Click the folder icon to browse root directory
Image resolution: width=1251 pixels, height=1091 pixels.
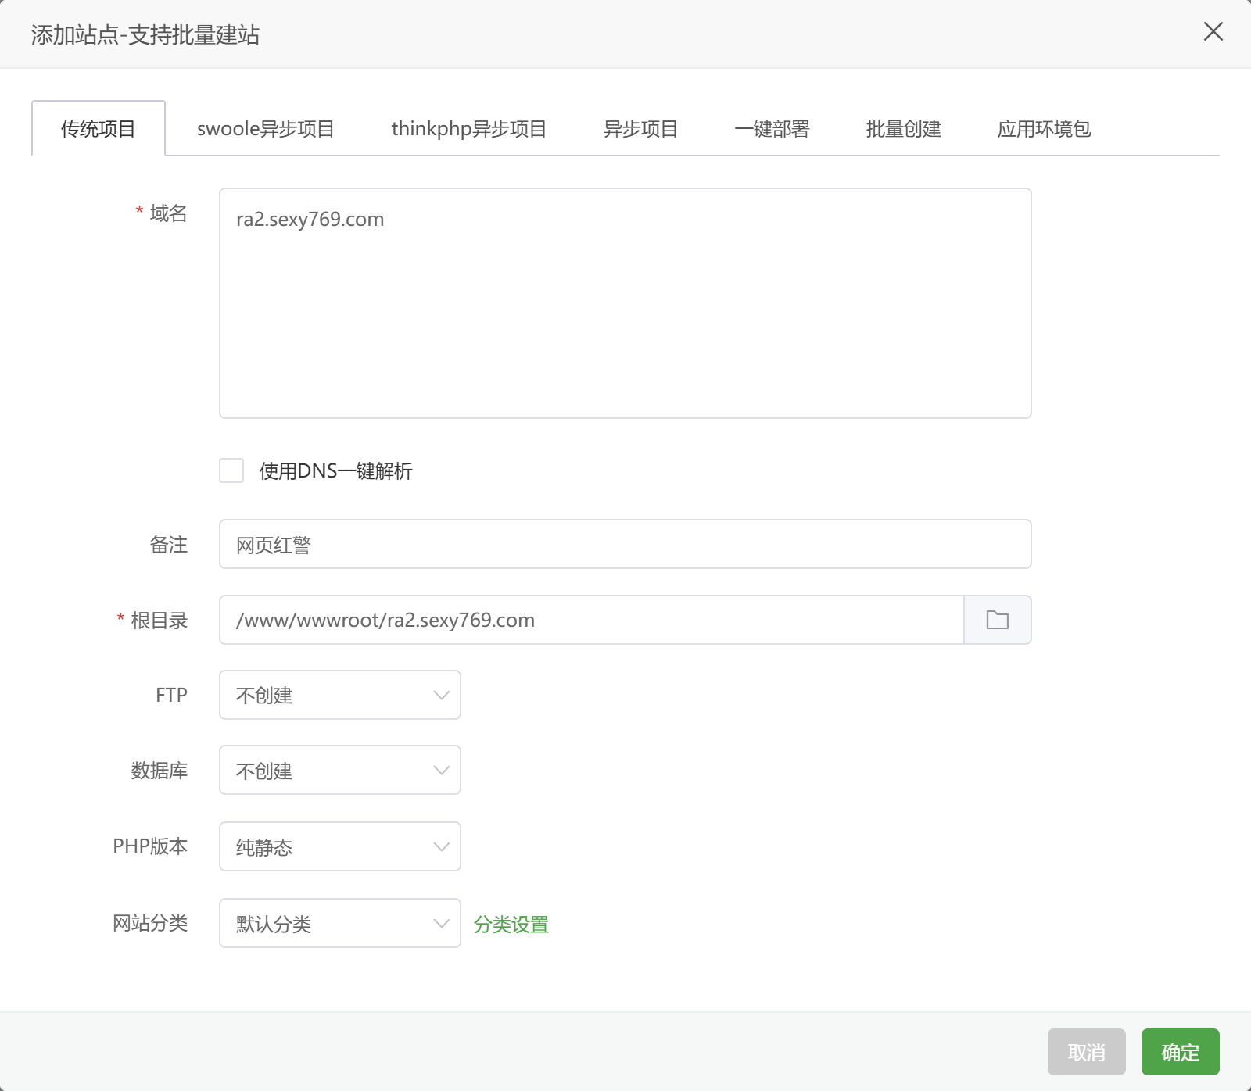tap(997, 620)
